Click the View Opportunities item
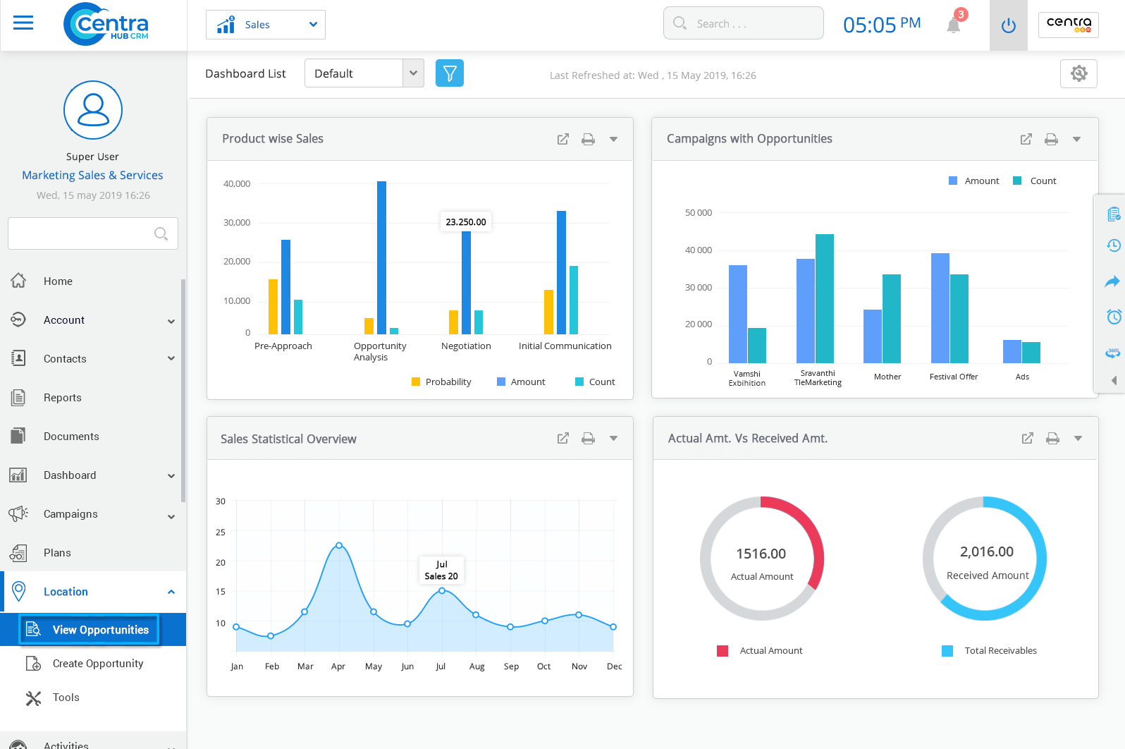Image resolution: width=1125 pixels, height=749 pixels. pyautogui.click(x=100, y=630)
